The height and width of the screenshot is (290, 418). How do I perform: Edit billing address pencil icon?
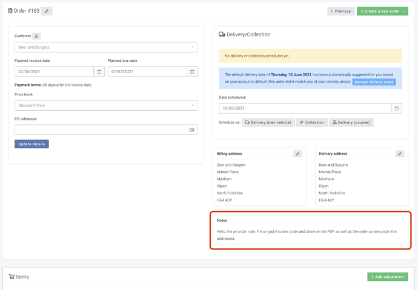(x=297, y=154)
